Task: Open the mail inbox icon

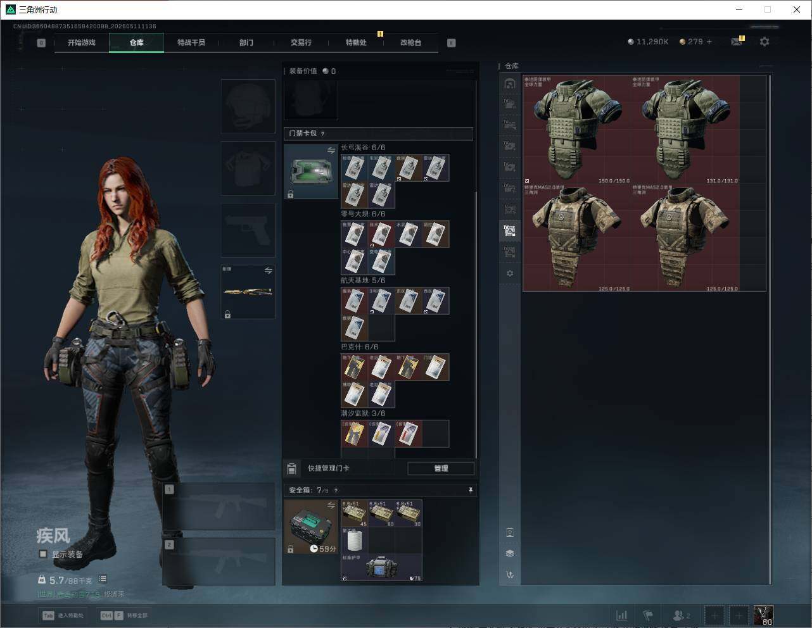Action: [737, 42]
